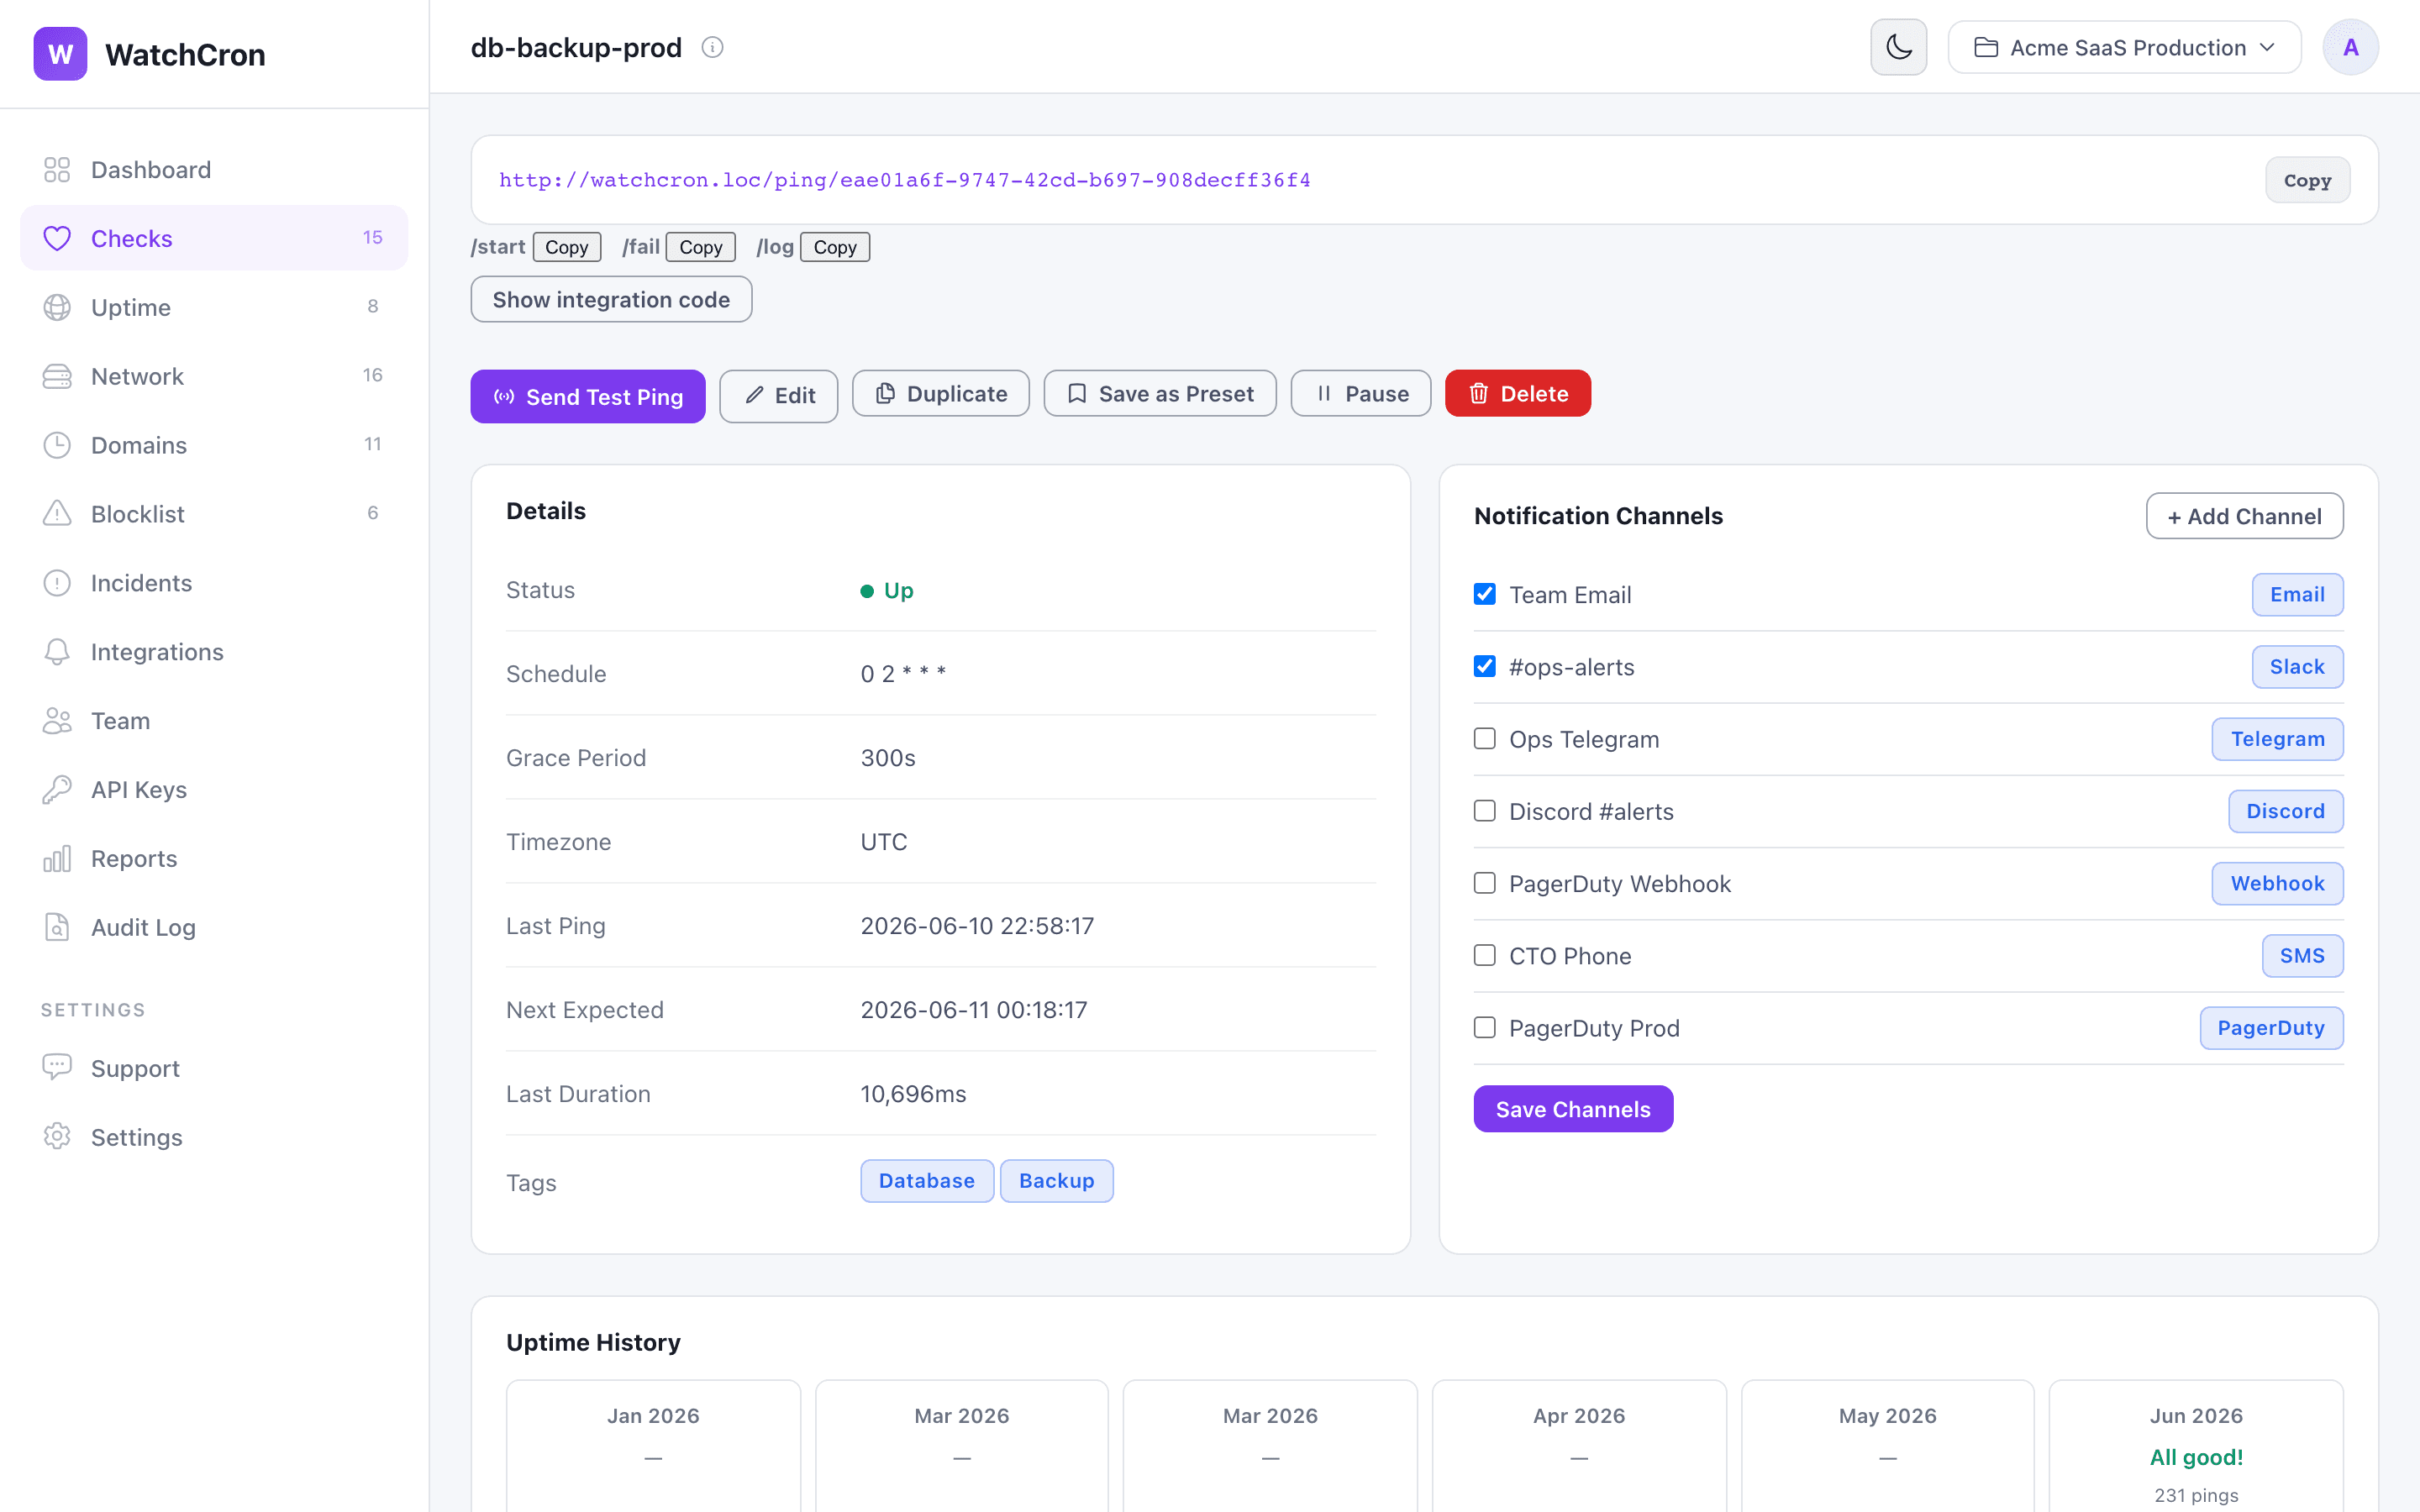Expand Show integration code
The image size is (2420, 1512).
(611, 299)
